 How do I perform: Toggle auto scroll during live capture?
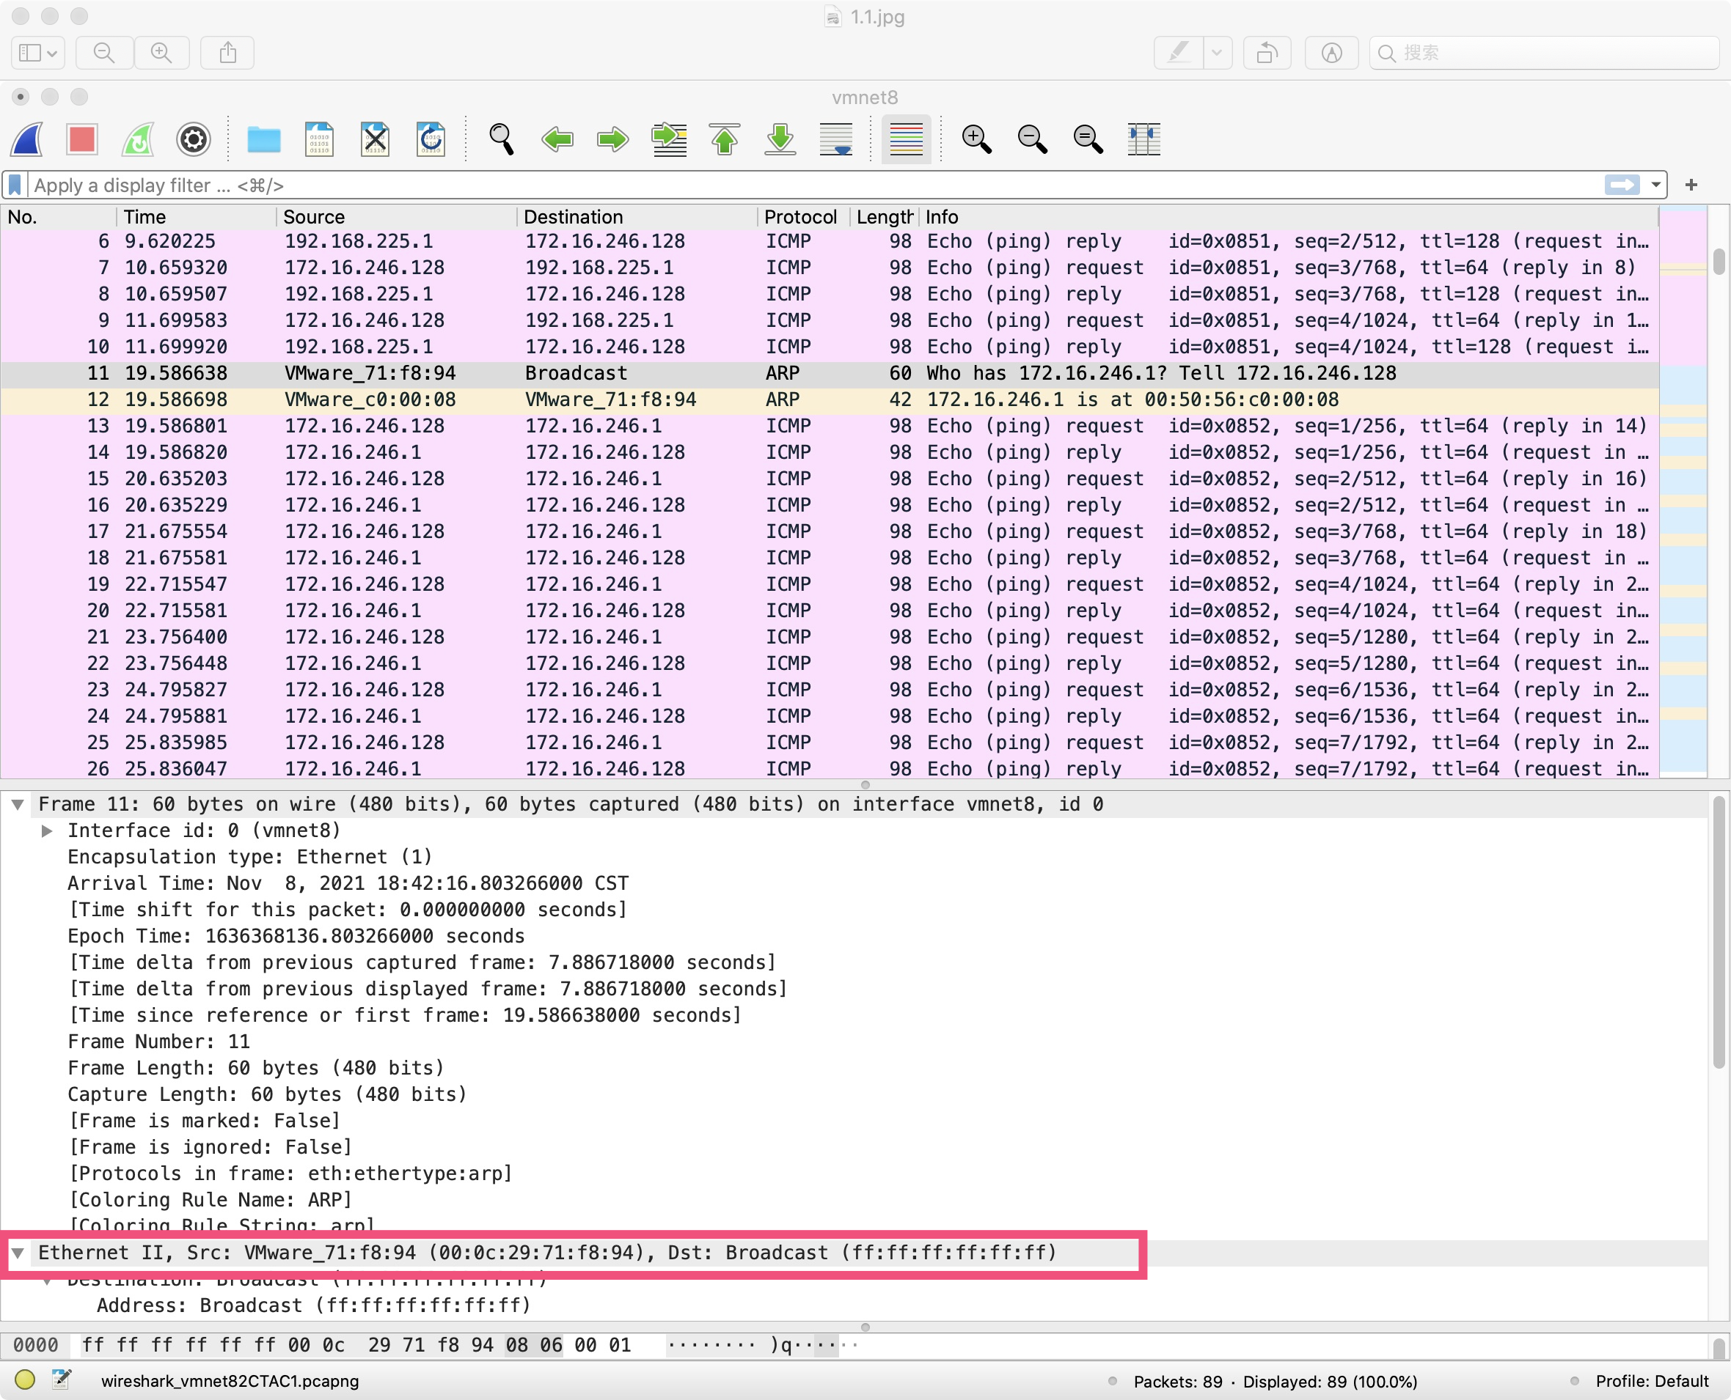point(835,139)
